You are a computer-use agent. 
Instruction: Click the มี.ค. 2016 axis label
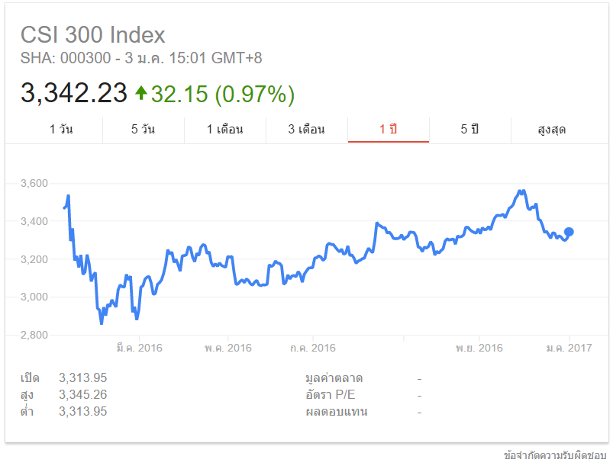click(x=139, y=349)
